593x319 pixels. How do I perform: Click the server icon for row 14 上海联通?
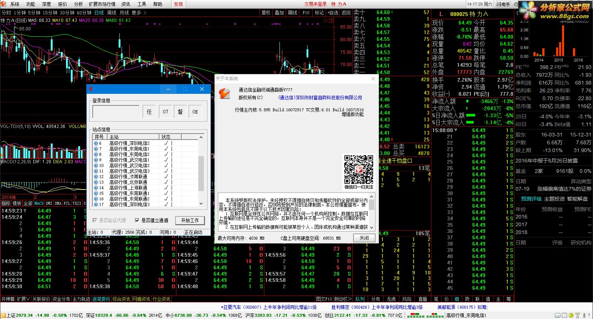tap(96, 188)
